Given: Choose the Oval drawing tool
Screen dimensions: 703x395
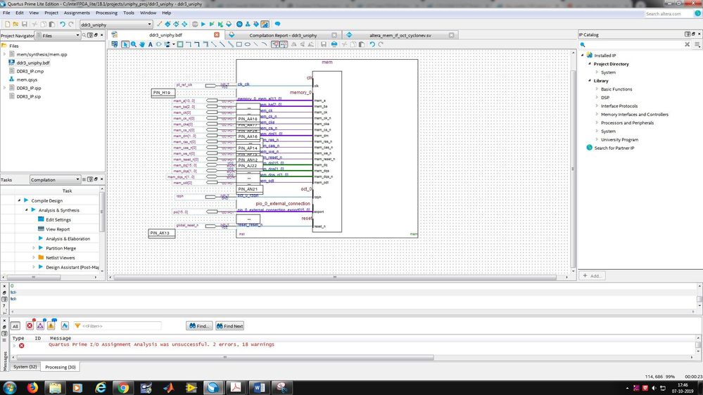Looking at the screenshot, I should [248, 44].
